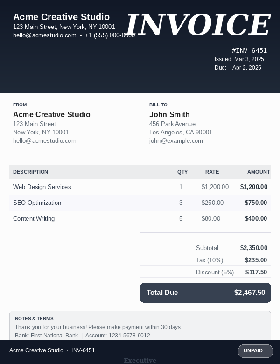Click the $80.00 rate value

point(211,219)
